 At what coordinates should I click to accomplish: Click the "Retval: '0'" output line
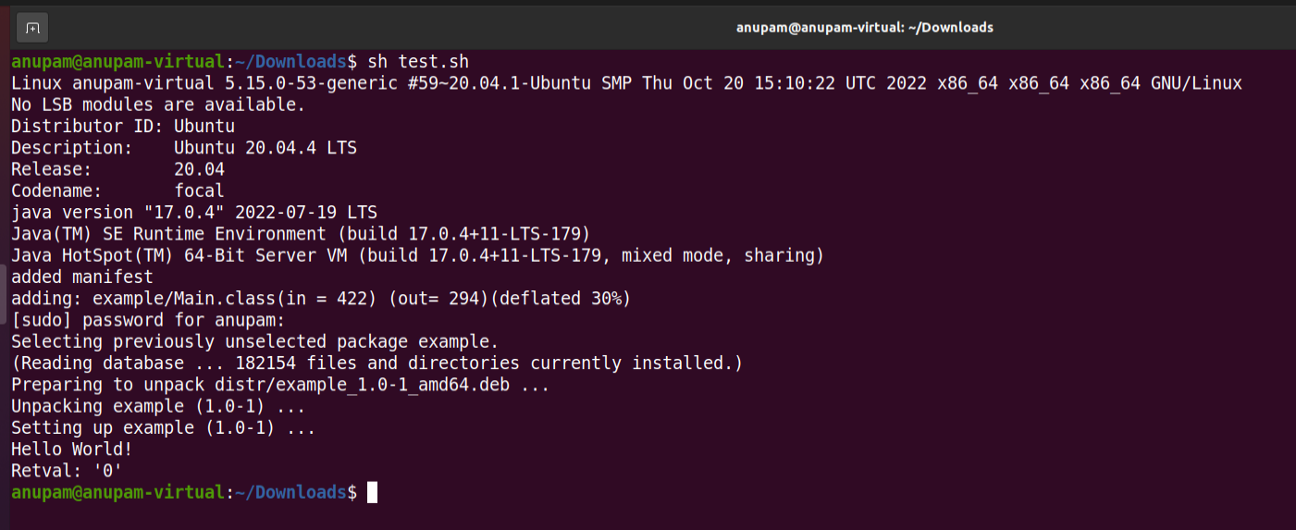(x=67, y=471)
